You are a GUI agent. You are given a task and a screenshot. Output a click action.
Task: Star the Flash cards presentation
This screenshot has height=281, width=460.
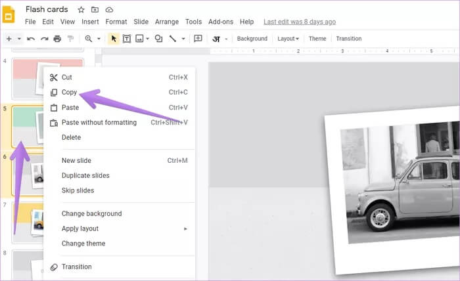click(81, 10)
